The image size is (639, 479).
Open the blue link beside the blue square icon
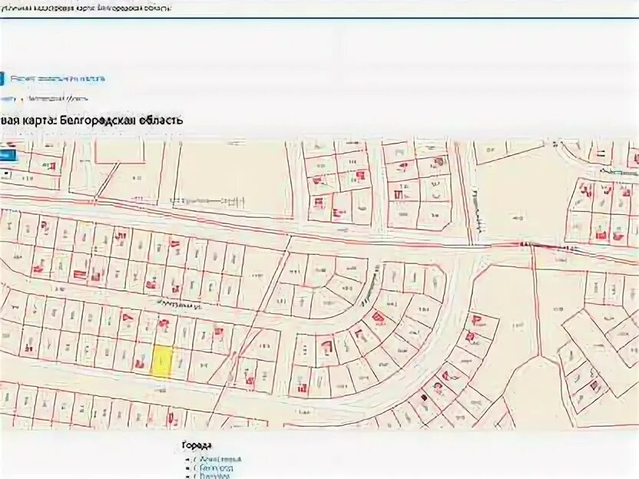[x=58, y=78]
